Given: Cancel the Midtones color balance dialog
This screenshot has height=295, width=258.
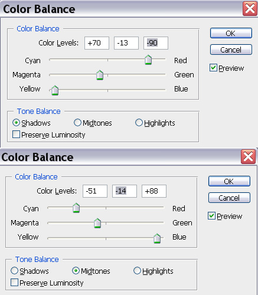Looking at the screenshot, I should click(x=229, y=198).
